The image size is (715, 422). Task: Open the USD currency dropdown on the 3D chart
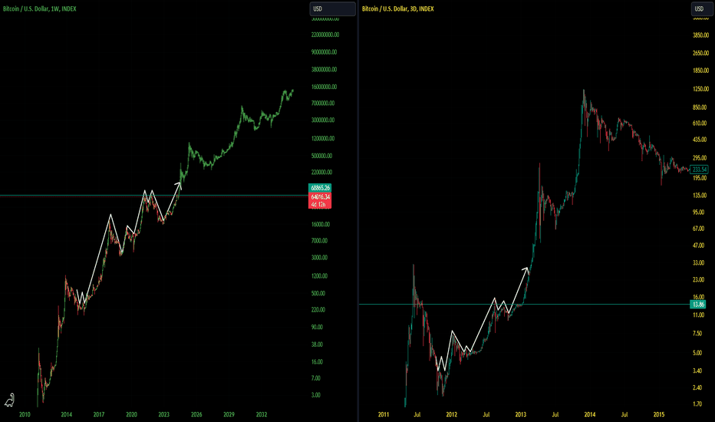tap(703, 8)
